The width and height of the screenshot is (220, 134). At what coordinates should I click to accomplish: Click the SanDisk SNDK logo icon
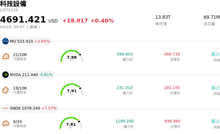(5, 108)
